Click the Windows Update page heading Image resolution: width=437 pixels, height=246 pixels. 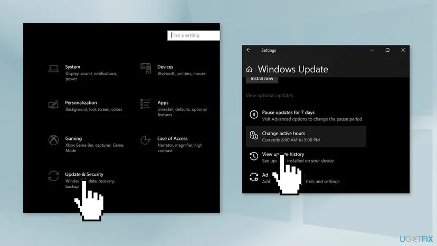click(x=292, y=69)
